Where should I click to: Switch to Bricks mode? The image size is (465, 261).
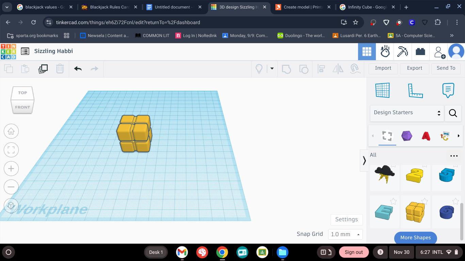[420, 52]
